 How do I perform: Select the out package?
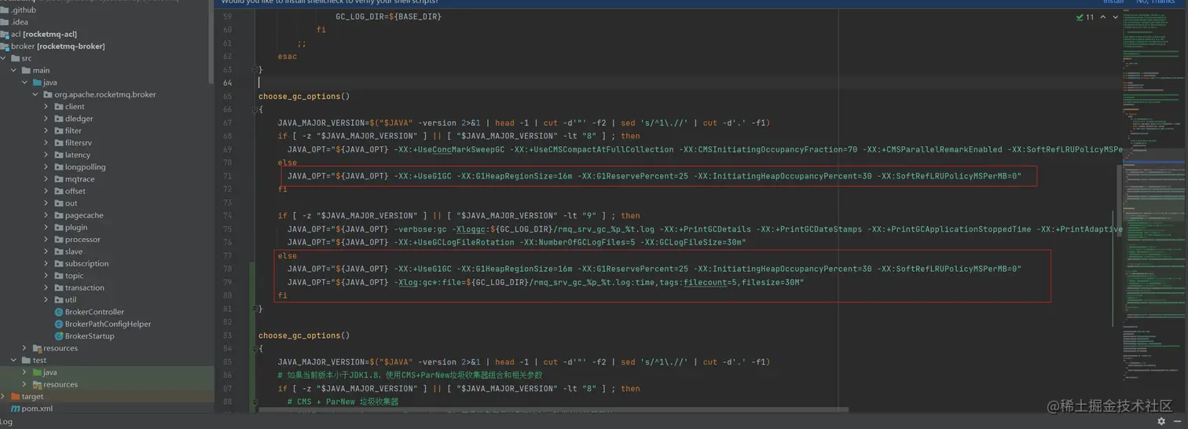tap(71, 203)
